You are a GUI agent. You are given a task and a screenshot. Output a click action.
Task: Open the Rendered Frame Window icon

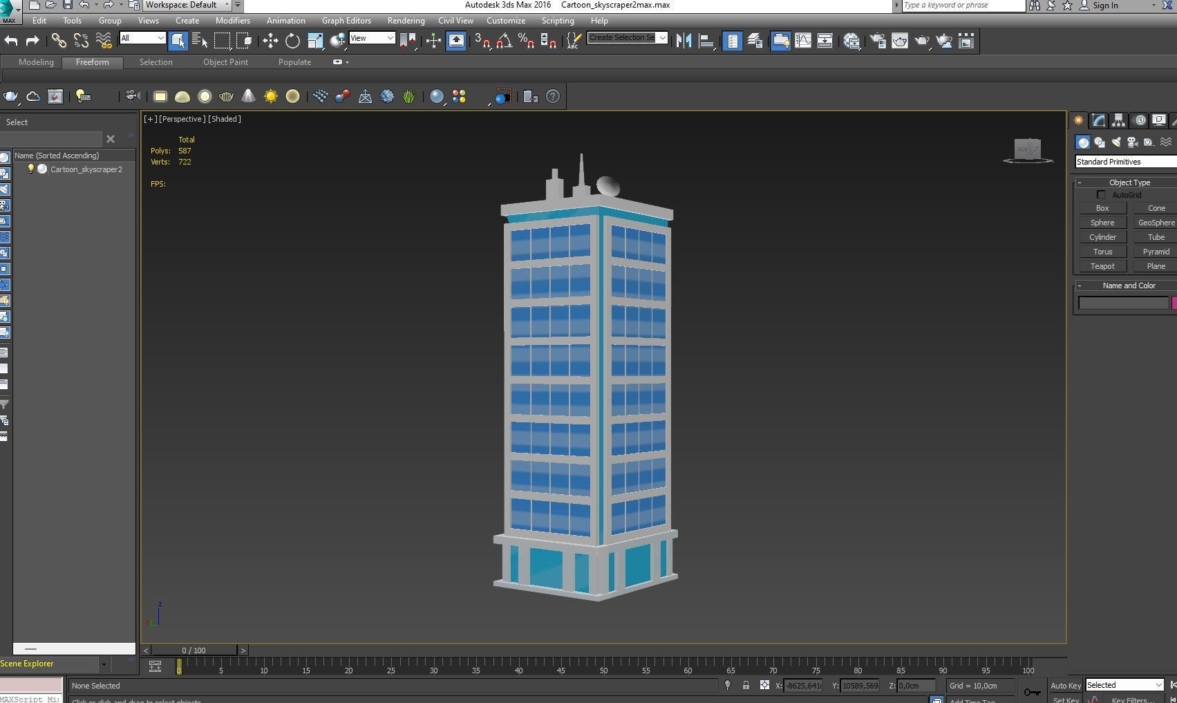[x=900, y=41]
